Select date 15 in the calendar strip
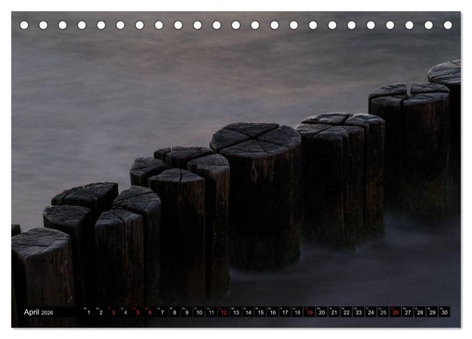Screen dimensions: 472x339 (261, 311)
